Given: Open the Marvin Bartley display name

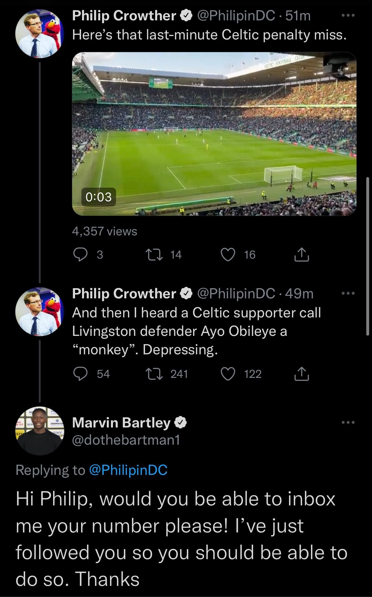Looking at the screenshot, I should click(121, 422).
